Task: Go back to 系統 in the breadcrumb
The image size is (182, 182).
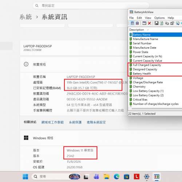Action: click(x=25, y=17)
